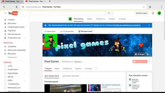Search within channel using magnifier icon
Viewport: 165px width, 93px height.
click(96, 68)
